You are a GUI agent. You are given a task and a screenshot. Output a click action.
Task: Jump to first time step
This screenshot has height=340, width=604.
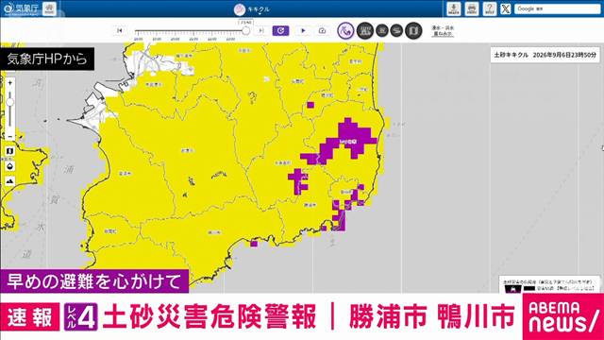[x=120, y=30]
